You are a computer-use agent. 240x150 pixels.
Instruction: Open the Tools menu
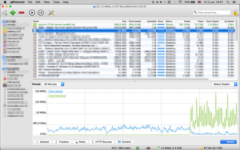[56, 2]
